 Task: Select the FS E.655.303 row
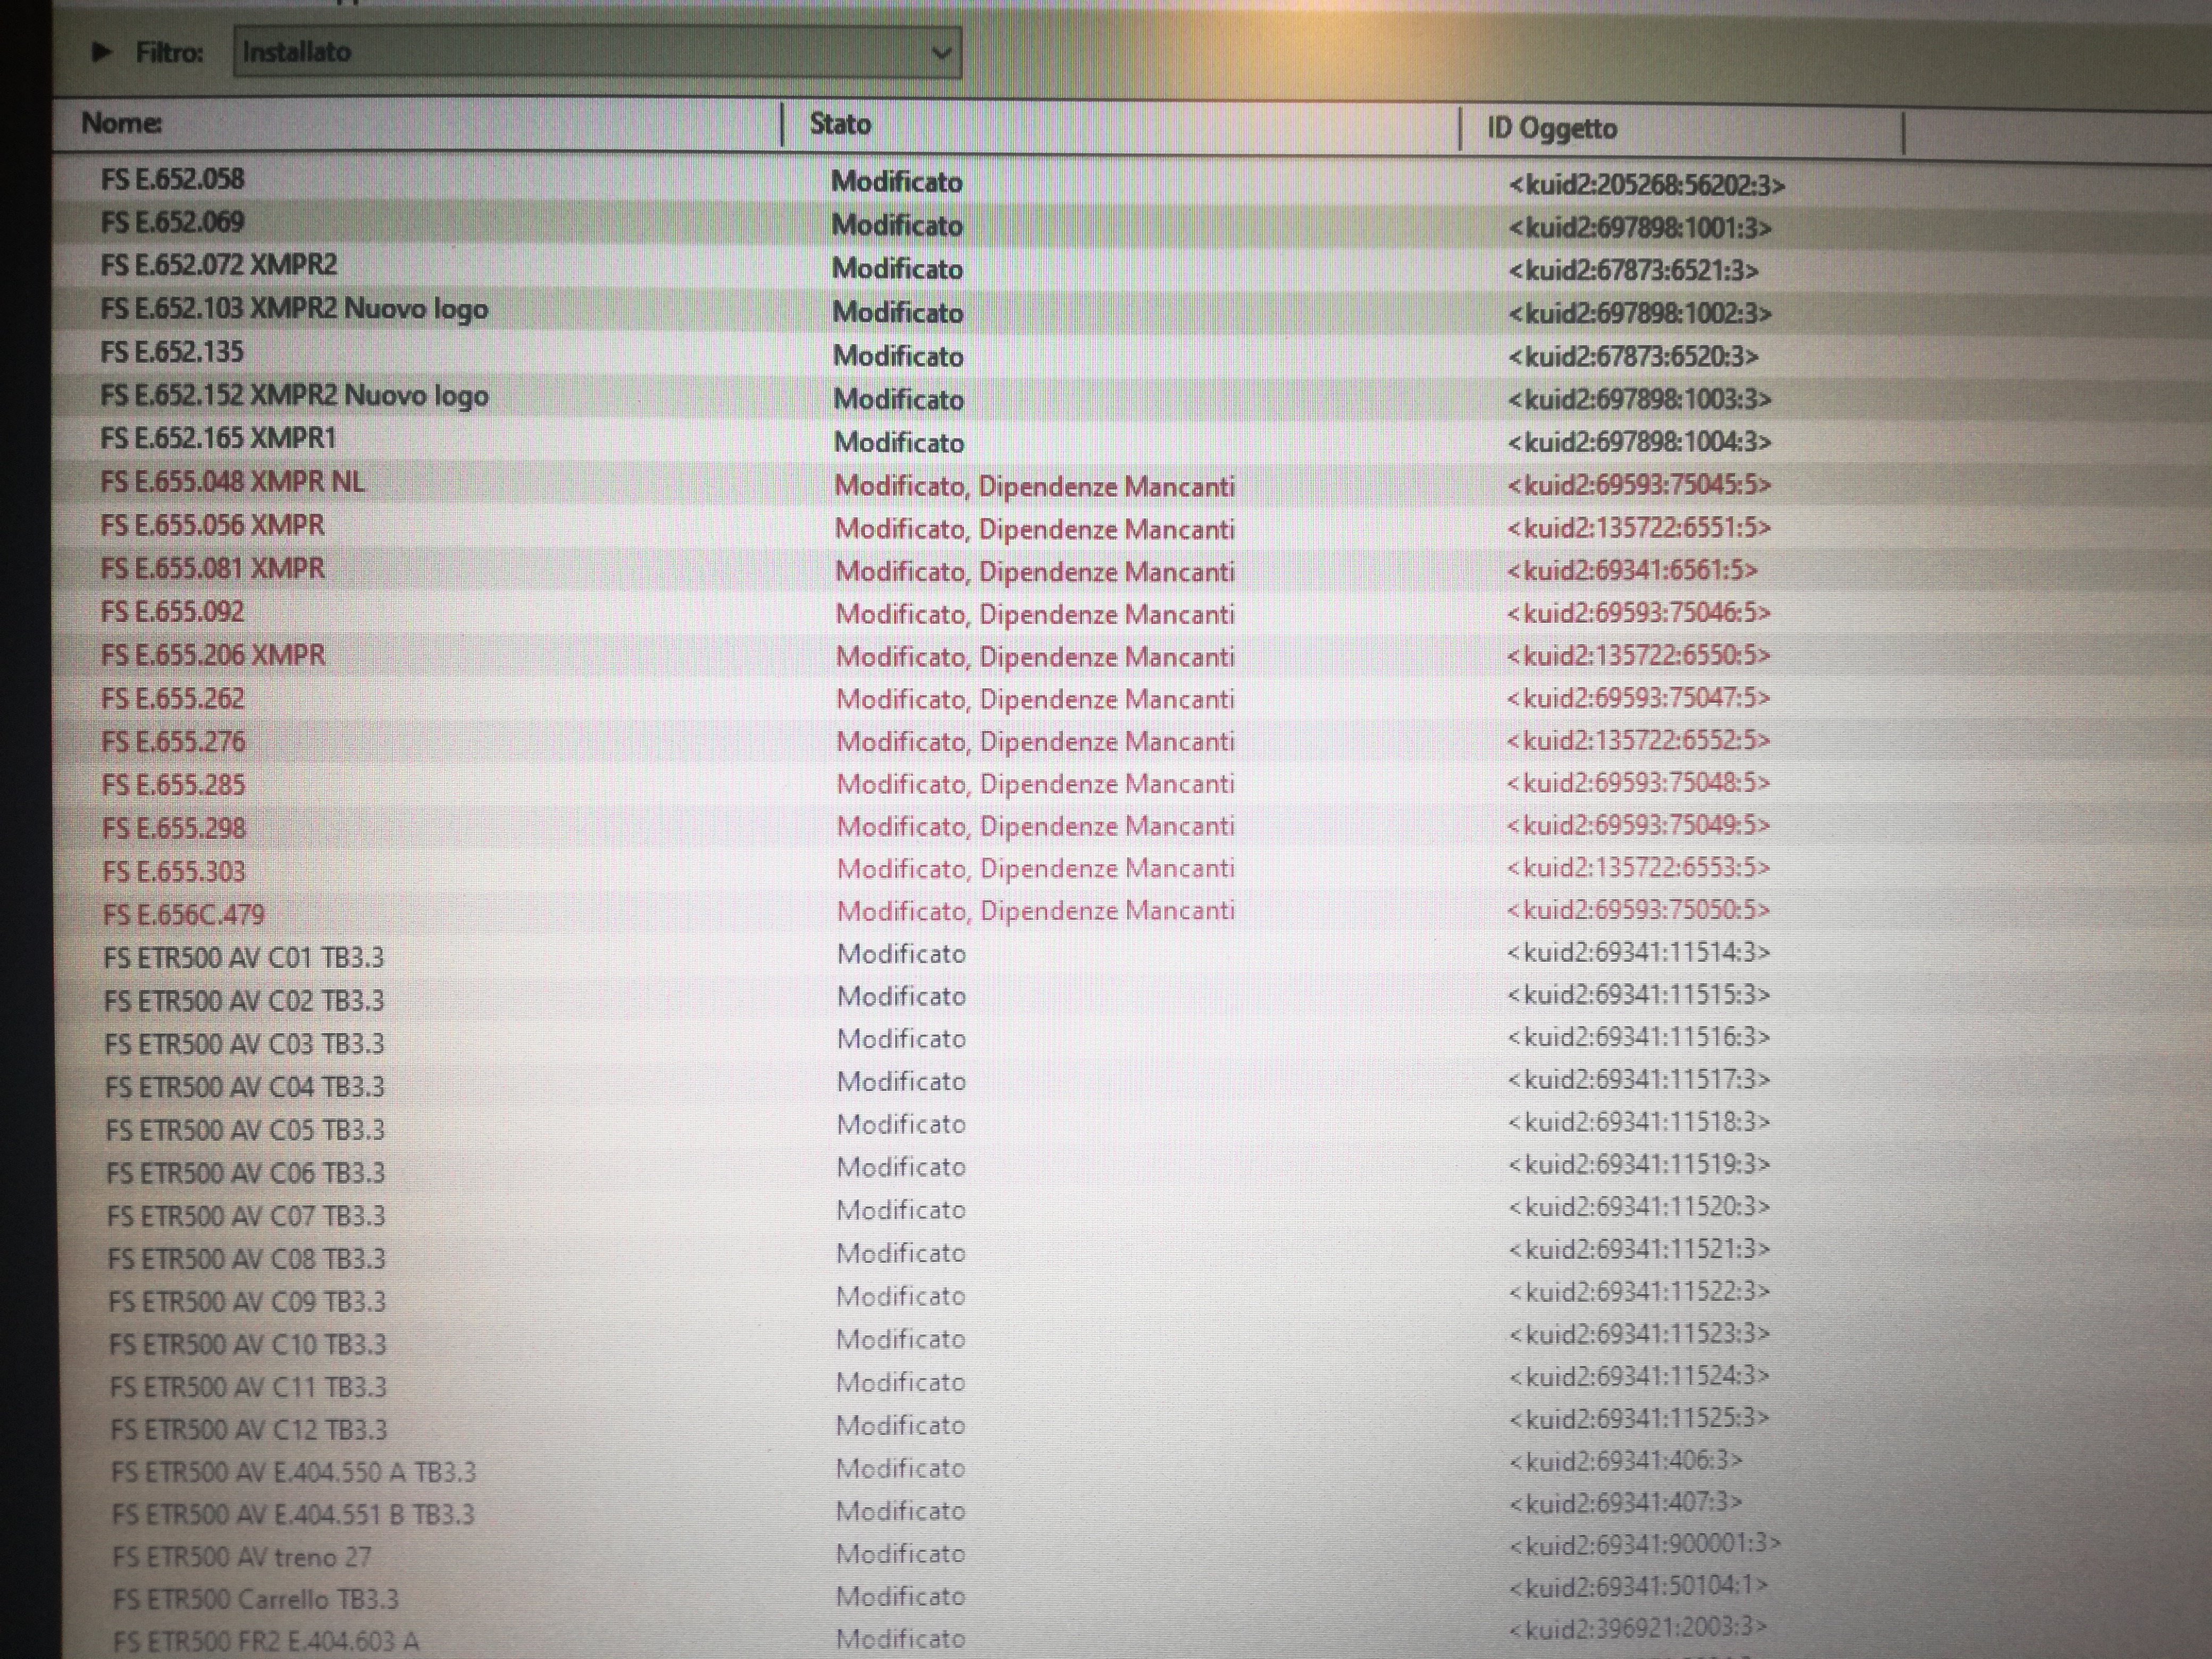pyautogui.click(x=174, y=871)
